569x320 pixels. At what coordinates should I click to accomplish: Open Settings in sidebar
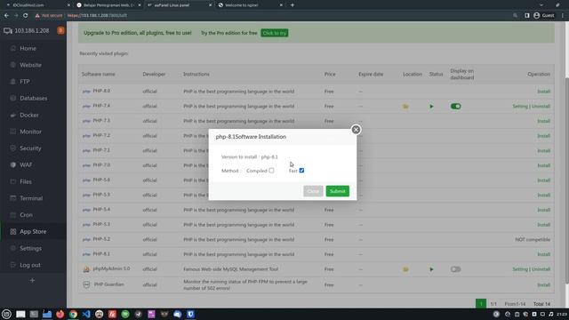[30, 249]
